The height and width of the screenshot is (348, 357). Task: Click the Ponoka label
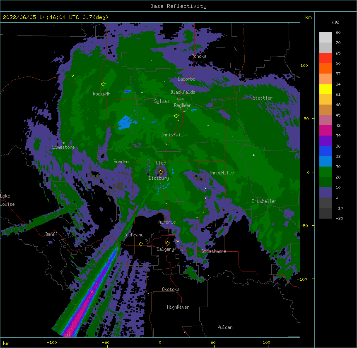[199, 56]
